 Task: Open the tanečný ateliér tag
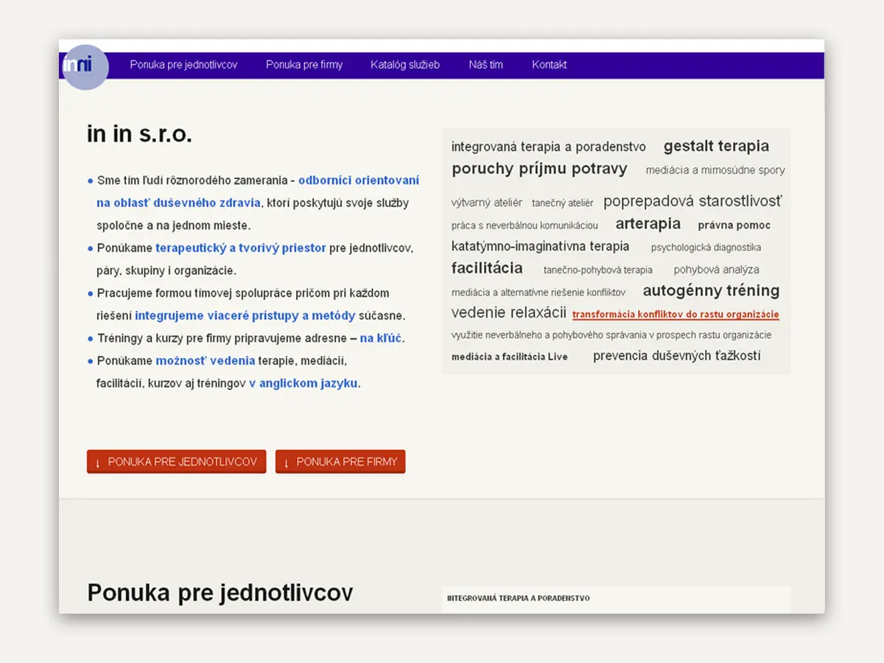click(563, 203)
